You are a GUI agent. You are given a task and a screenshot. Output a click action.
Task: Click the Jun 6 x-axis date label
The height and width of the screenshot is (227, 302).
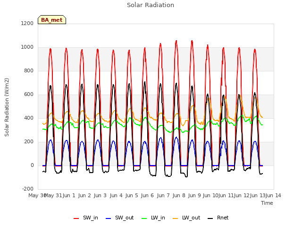click(147, 195)
